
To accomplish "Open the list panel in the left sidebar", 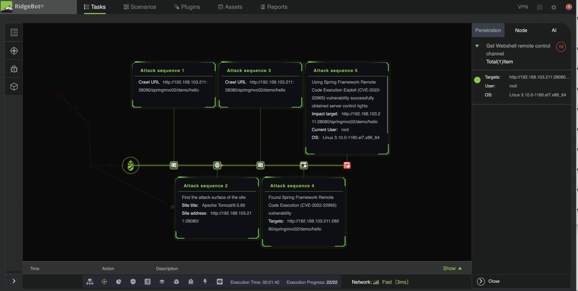I will pyautogui.click(x=14, y=33).
